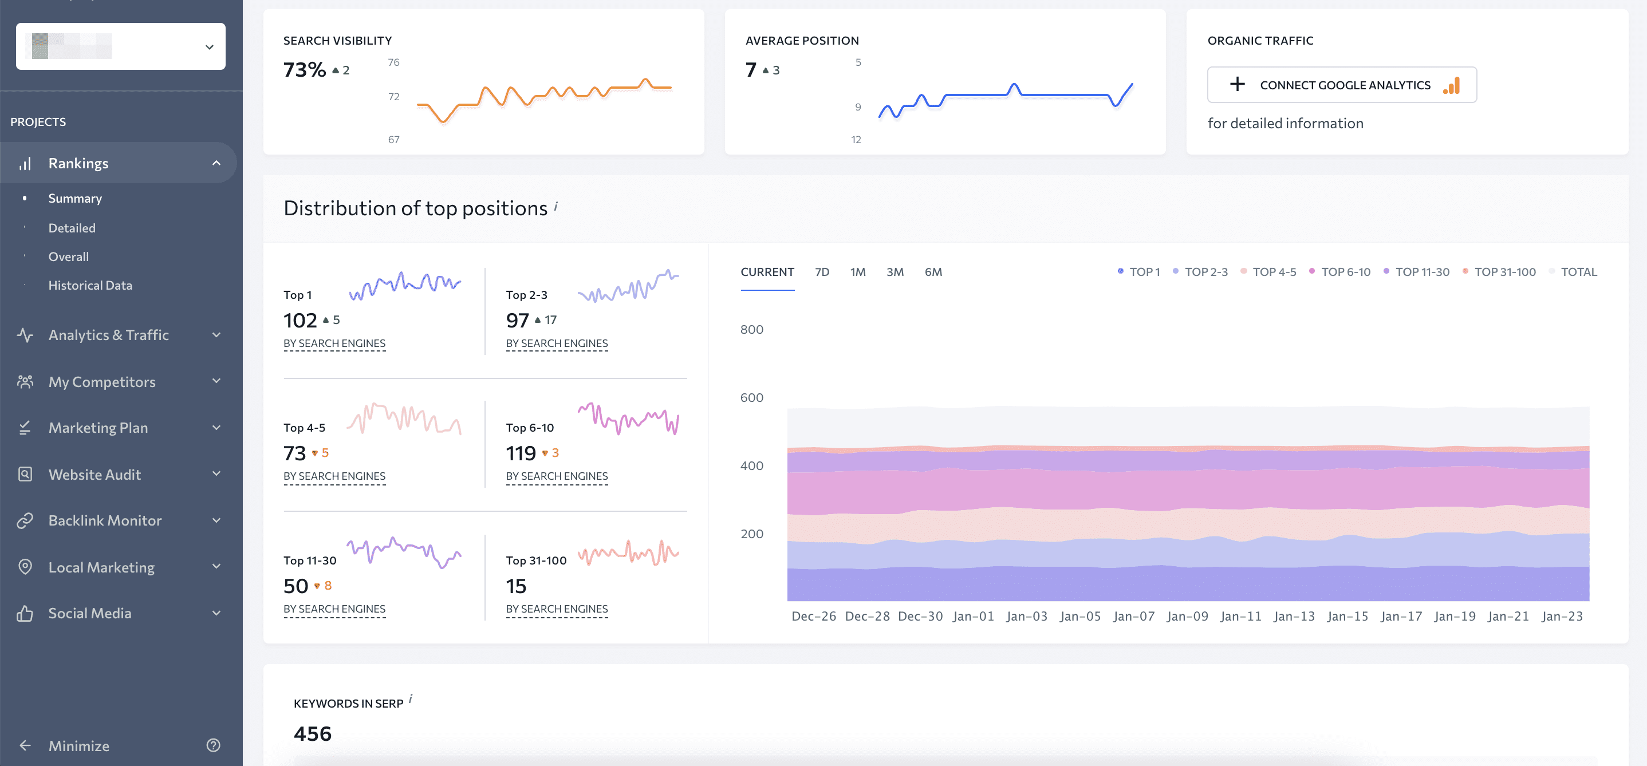Click the Jan-11 date on chart axis
Screen dimensions: 1647x766
pyautogui.click(x=1240, y=617)
